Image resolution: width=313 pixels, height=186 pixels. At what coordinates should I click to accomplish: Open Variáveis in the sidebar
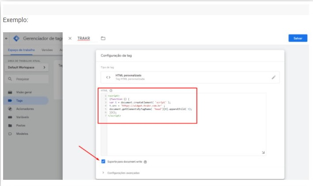coord(23,117)
